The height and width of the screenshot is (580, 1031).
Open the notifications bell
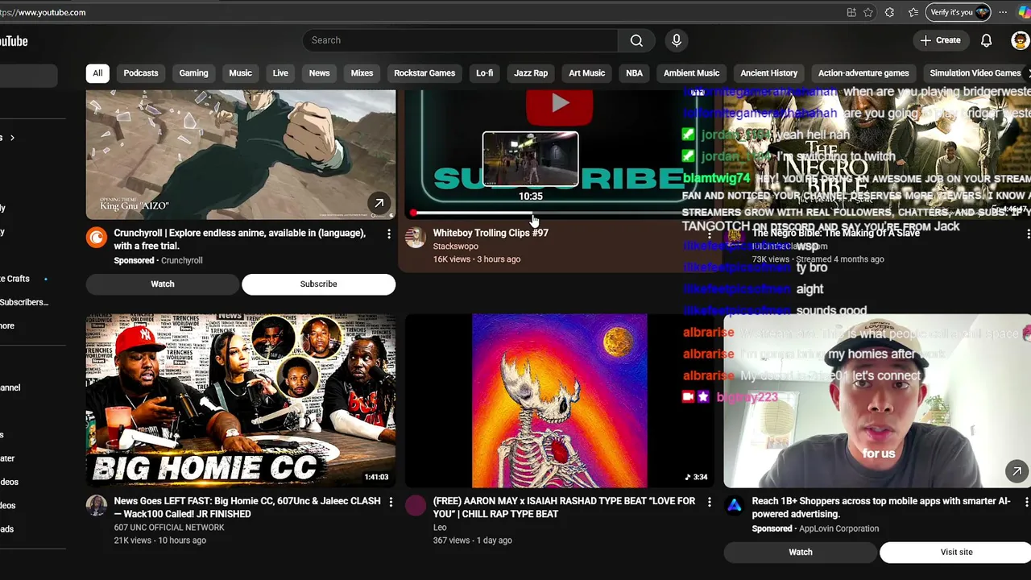click(x=986, y=40)
